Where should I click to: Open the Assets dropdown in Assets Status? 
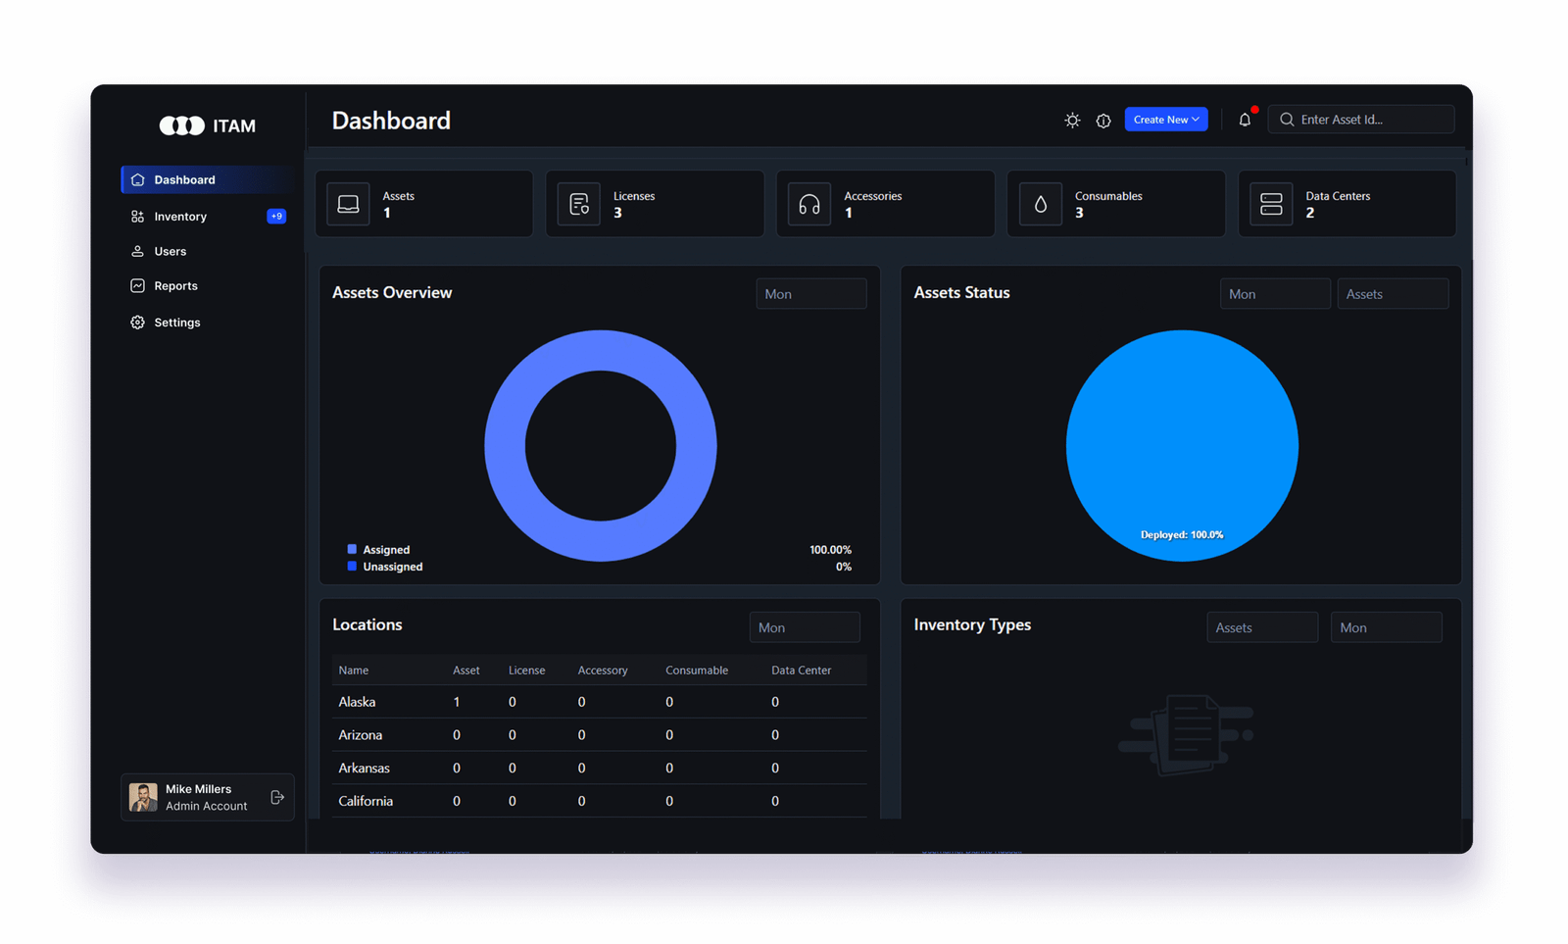(1392, 294)
